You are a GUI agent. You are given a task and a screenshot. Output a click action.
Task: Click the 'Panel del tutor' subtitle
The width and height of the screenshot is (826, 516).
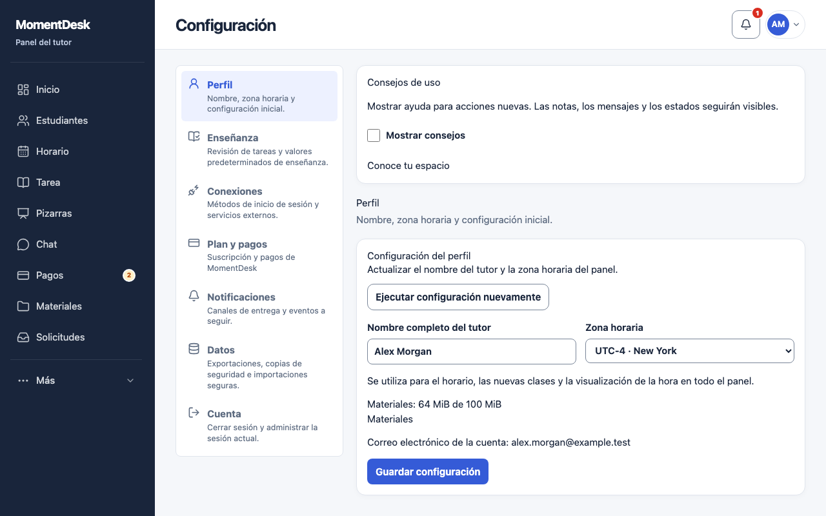click(43, 43)
